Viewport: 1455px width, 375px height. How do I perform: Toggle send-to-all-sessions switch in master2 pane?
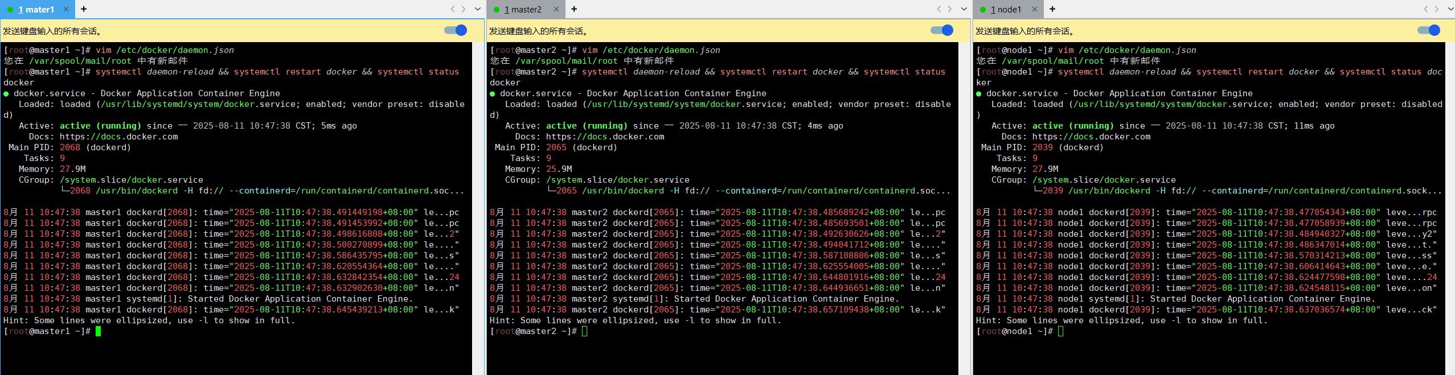tap(942, 30)
